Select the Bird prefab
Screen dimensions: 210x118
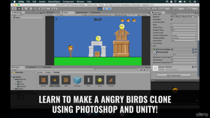click(55, 80)
